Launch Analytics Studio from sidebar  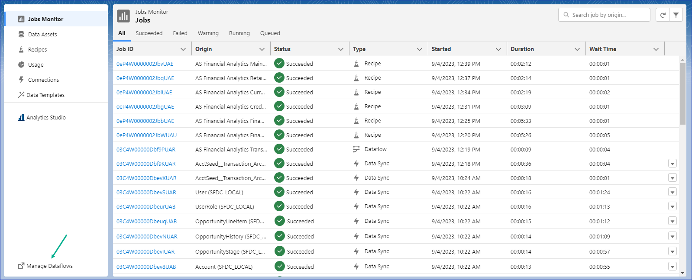(46, 118)
